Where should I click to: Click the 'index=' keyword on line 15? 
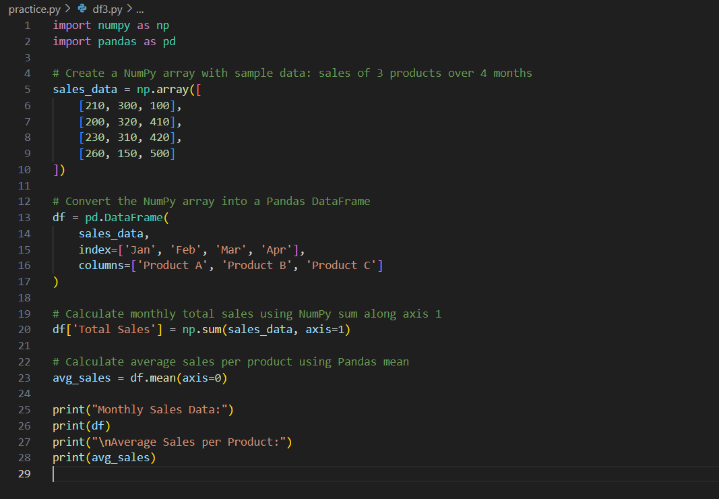pyautogui.click(x=98, y=249)
